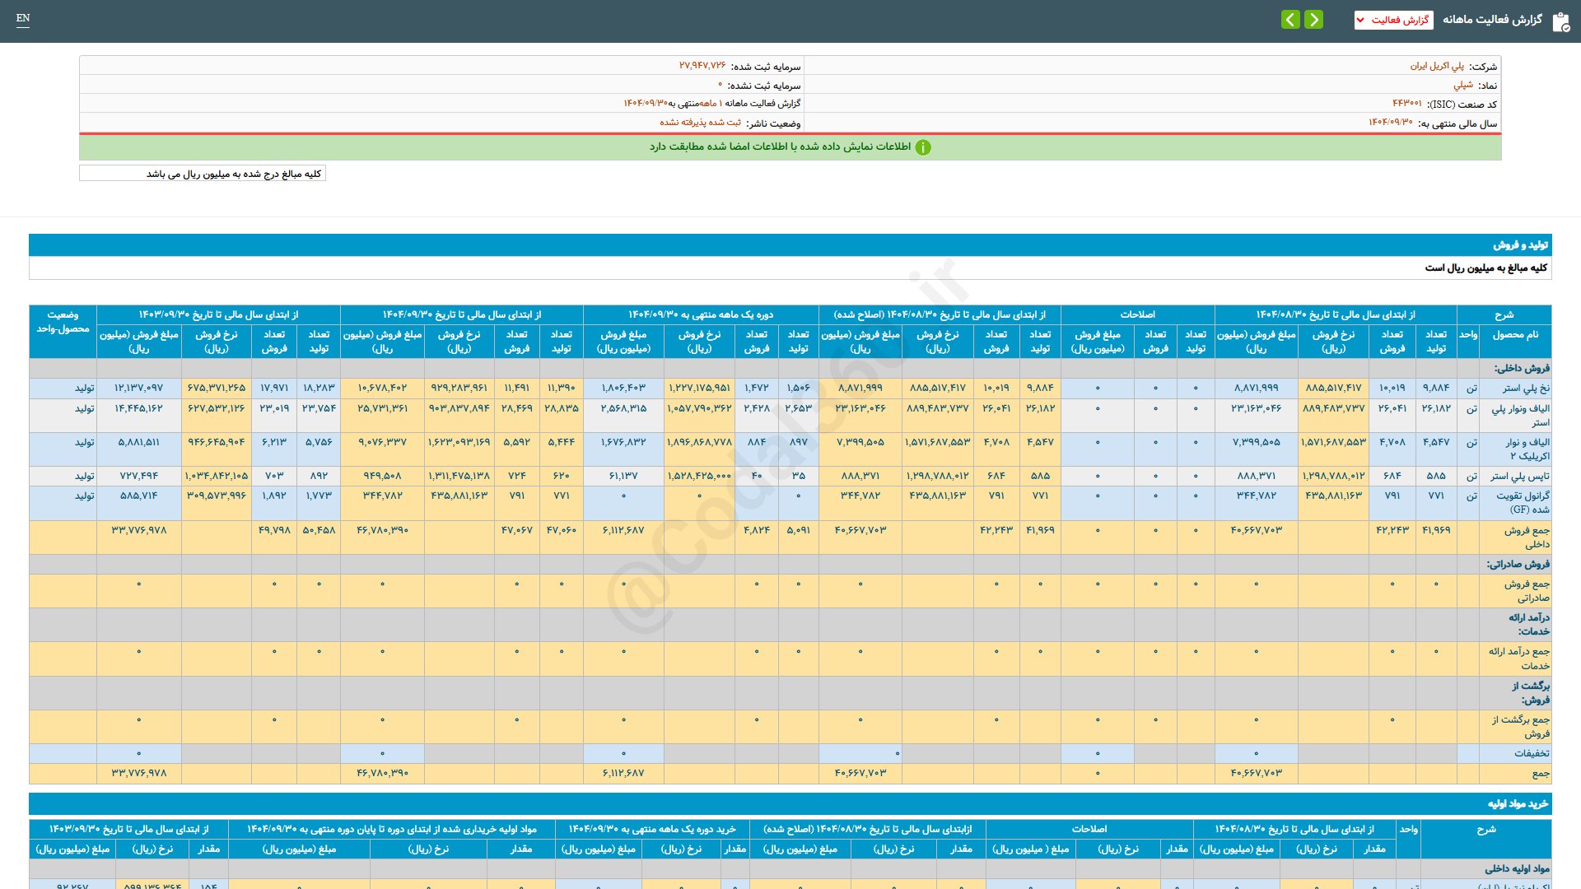Click the اصلاحات column group header
1581x889 pixels.
tap(1137, 314)
